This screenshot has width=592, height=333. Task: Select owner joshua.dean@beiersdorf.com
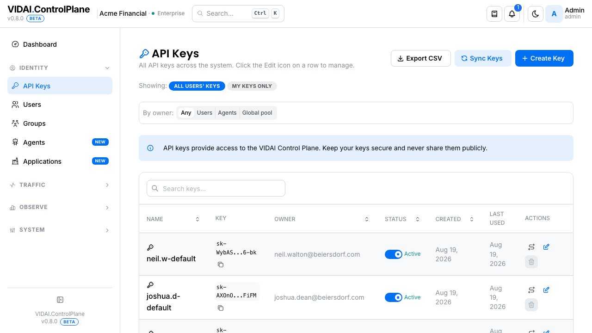point(319,297)
